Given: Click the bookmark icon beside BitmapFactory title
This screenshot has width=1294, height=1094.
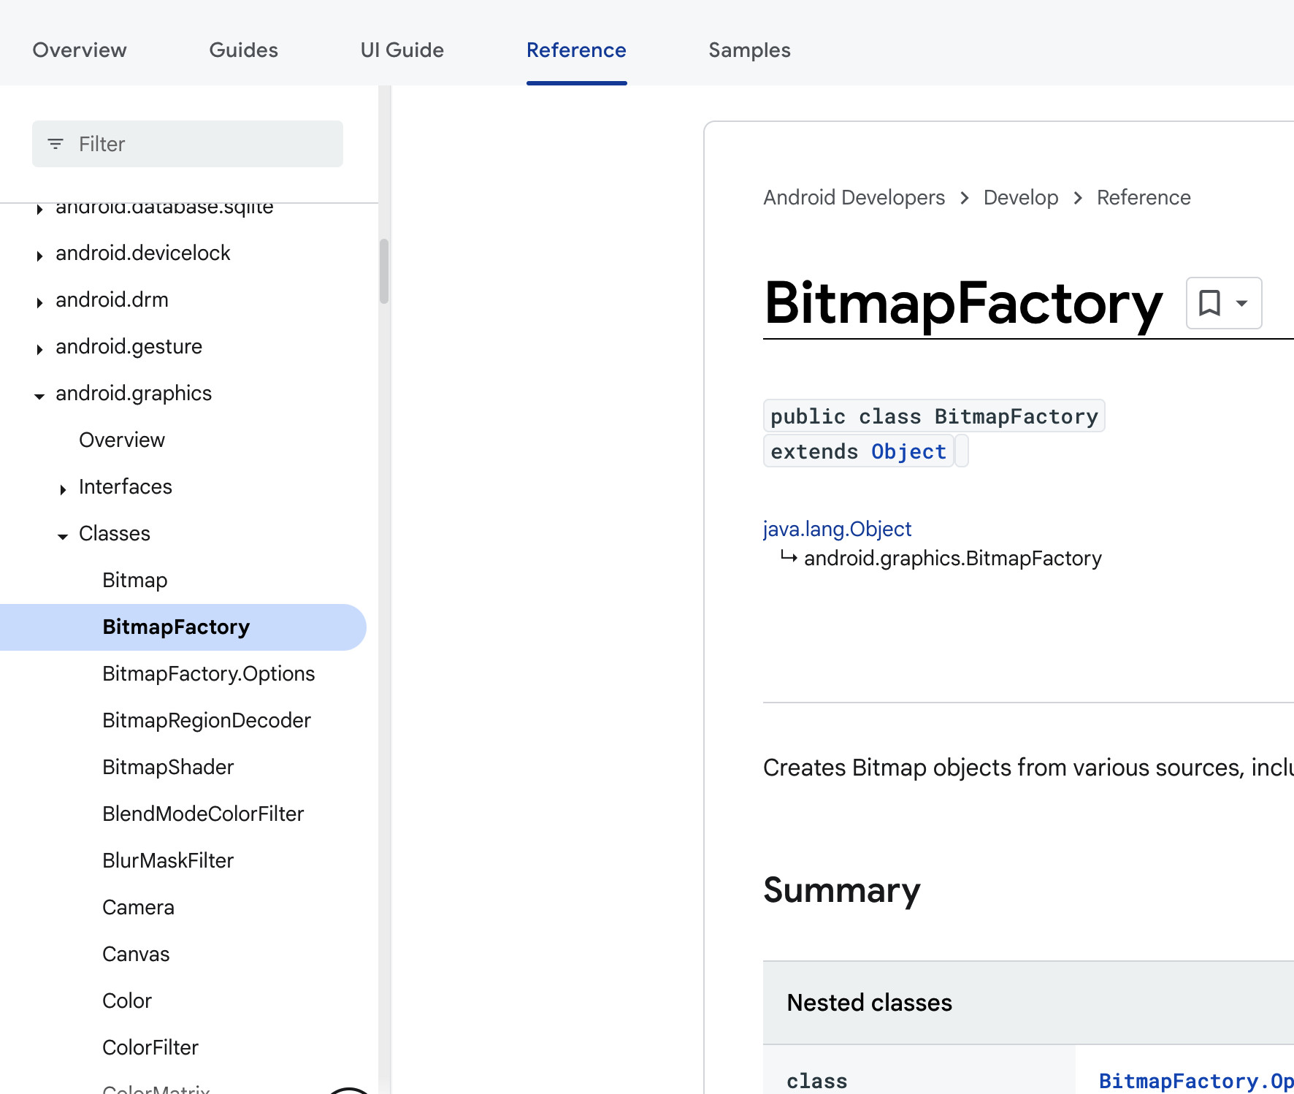Looking at the screenshot, I should click(x=1209, y=302).
